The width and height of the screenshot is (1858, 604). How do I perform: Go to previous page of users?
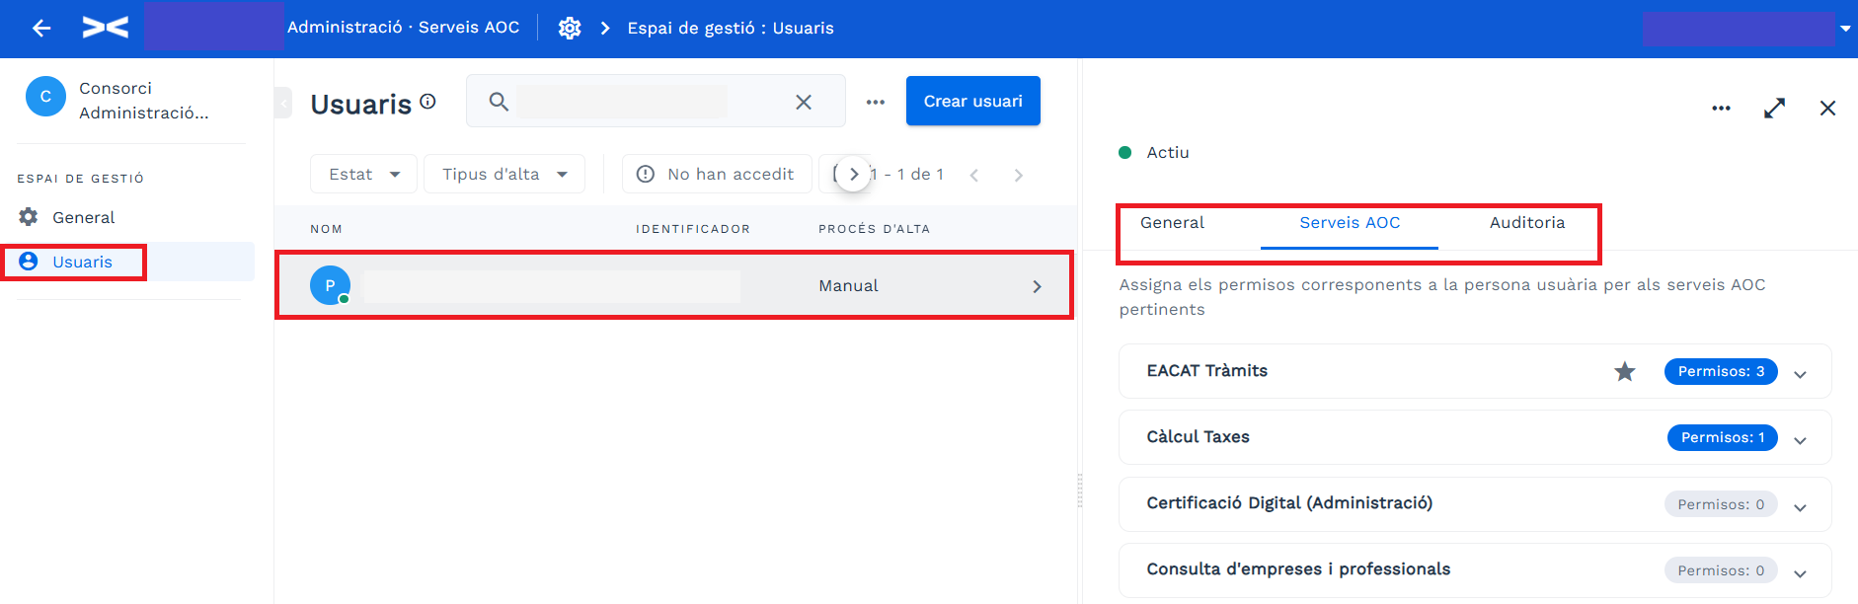point(974,175)
